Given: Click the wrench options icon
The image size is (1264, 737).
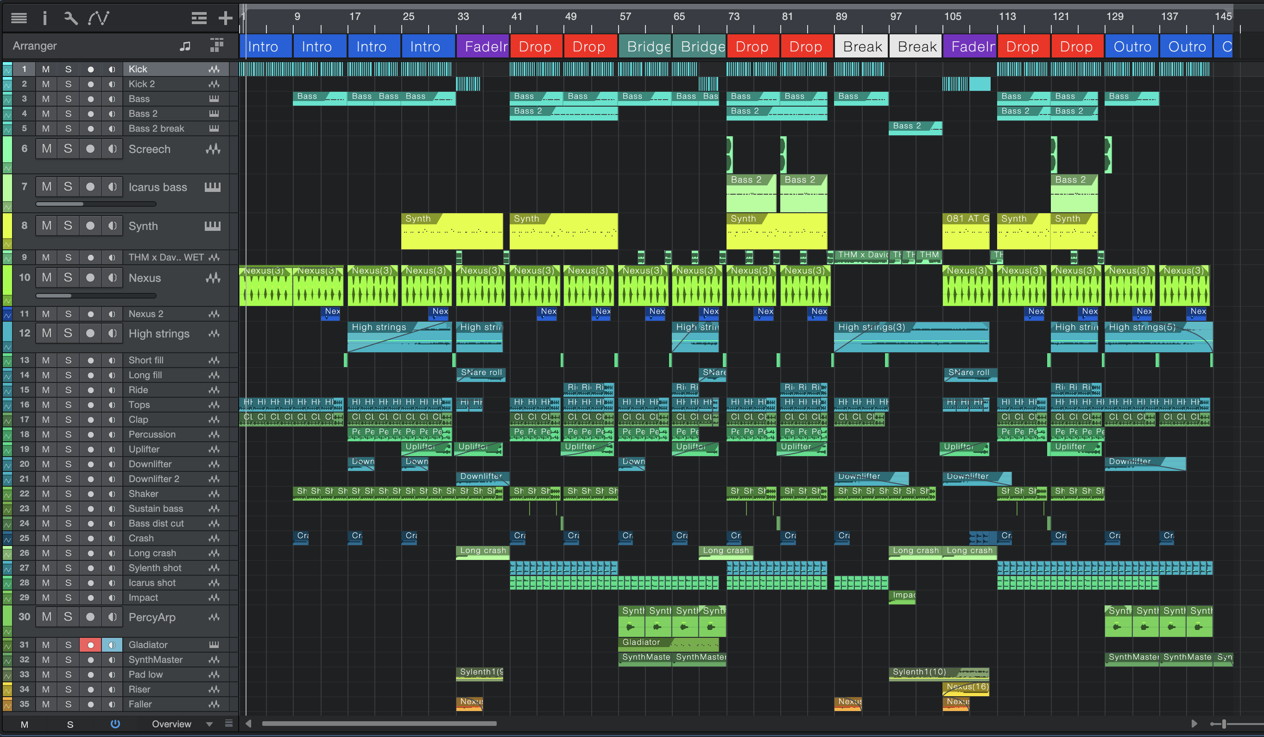Looking at the screenshot, I should pyautogui.click(x=71, y=18).
